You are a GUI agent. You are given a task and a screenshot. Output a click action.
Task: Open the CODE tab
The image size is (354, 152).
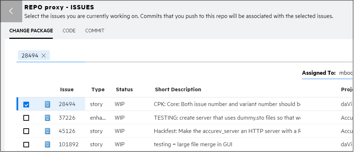(69, 31)
